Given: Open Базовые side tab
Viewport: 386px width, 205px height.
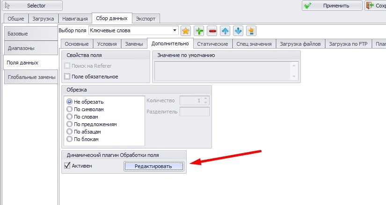Looking at the screenshot, I should 31,34.
